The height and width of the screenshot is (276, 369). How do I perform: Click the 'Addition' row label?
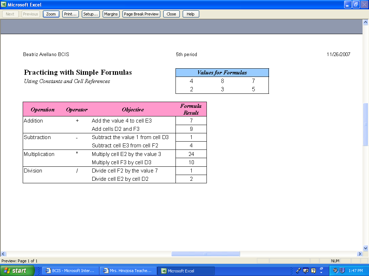point(34,121)
